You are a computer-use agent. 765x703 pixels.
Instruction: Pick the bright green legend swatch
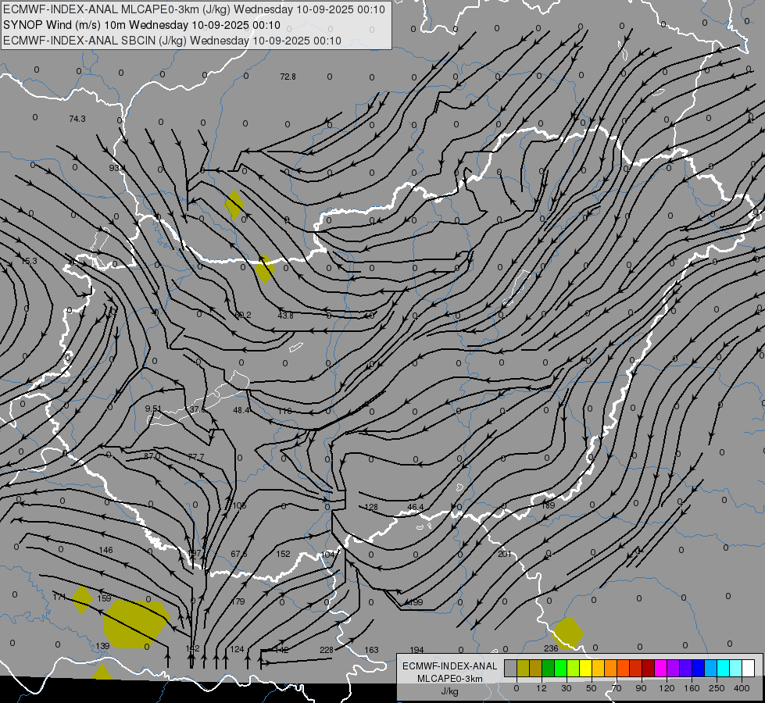click(560, 669)
